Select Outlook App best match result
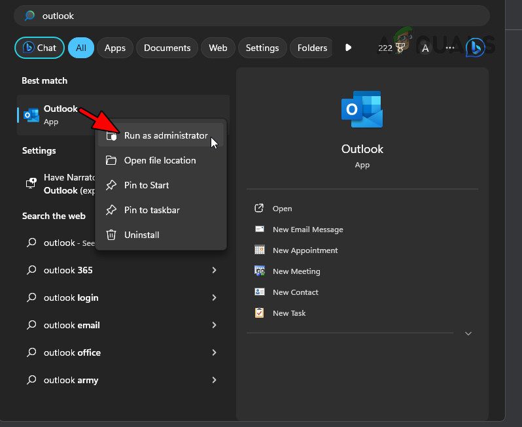 pyautogui.click(x=123, y=115)
